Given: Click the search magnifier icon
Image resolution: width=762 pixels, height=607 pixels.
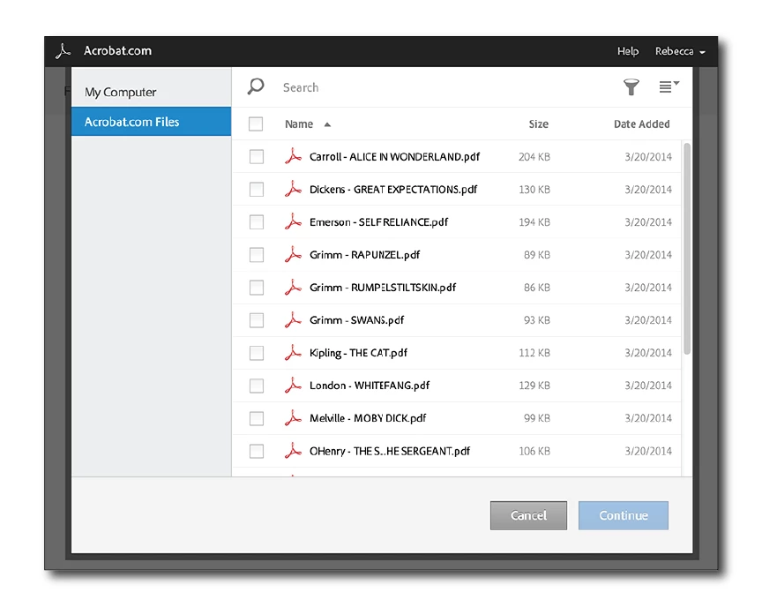Looking at the screenshot, I should click(256, 87).
